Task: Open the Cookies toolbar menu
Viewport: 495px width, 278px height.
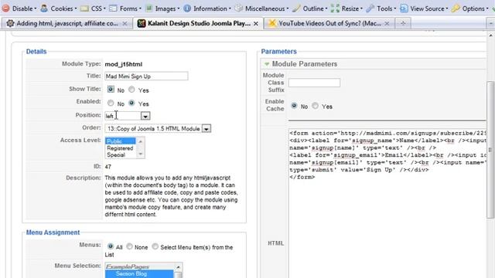Action: point(59,8)
